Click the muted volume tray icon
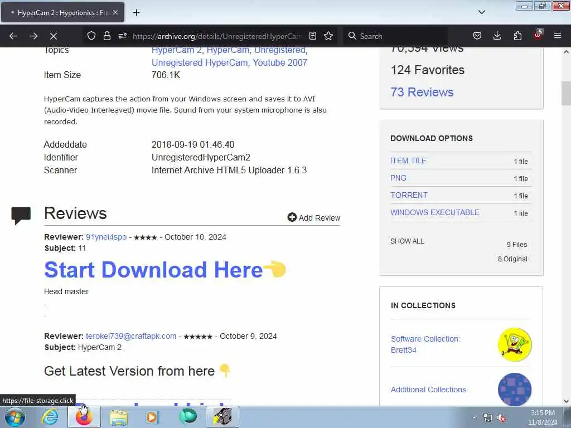 [502, 418]
